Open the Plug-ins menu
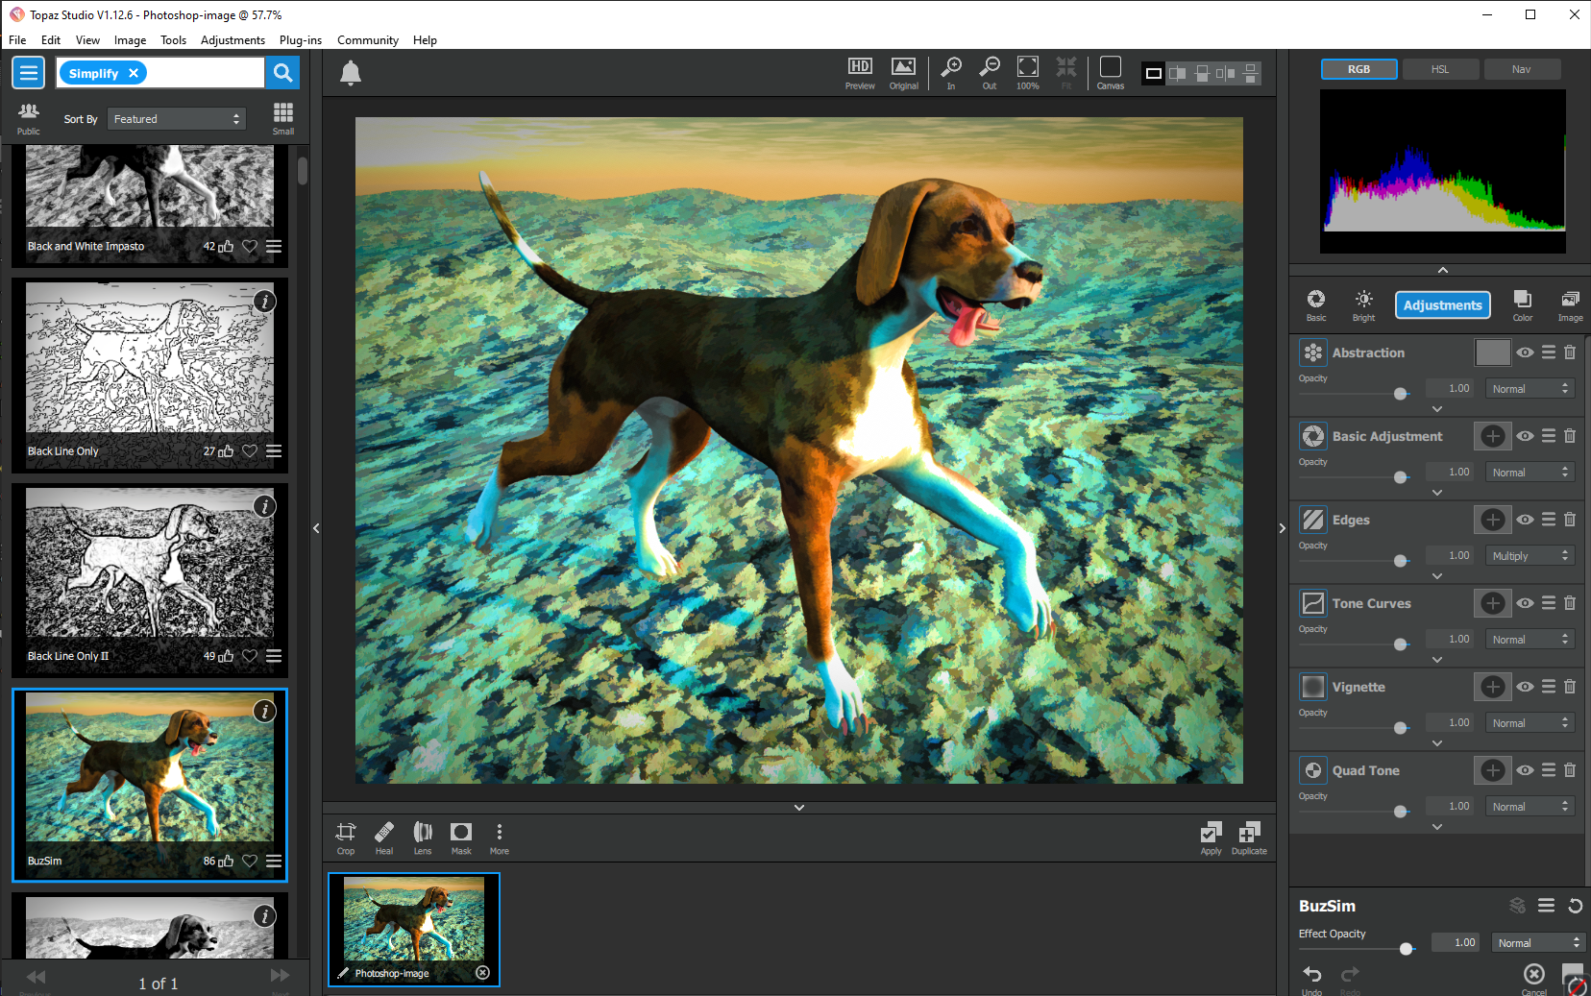1591x996 pixels. 301,40
